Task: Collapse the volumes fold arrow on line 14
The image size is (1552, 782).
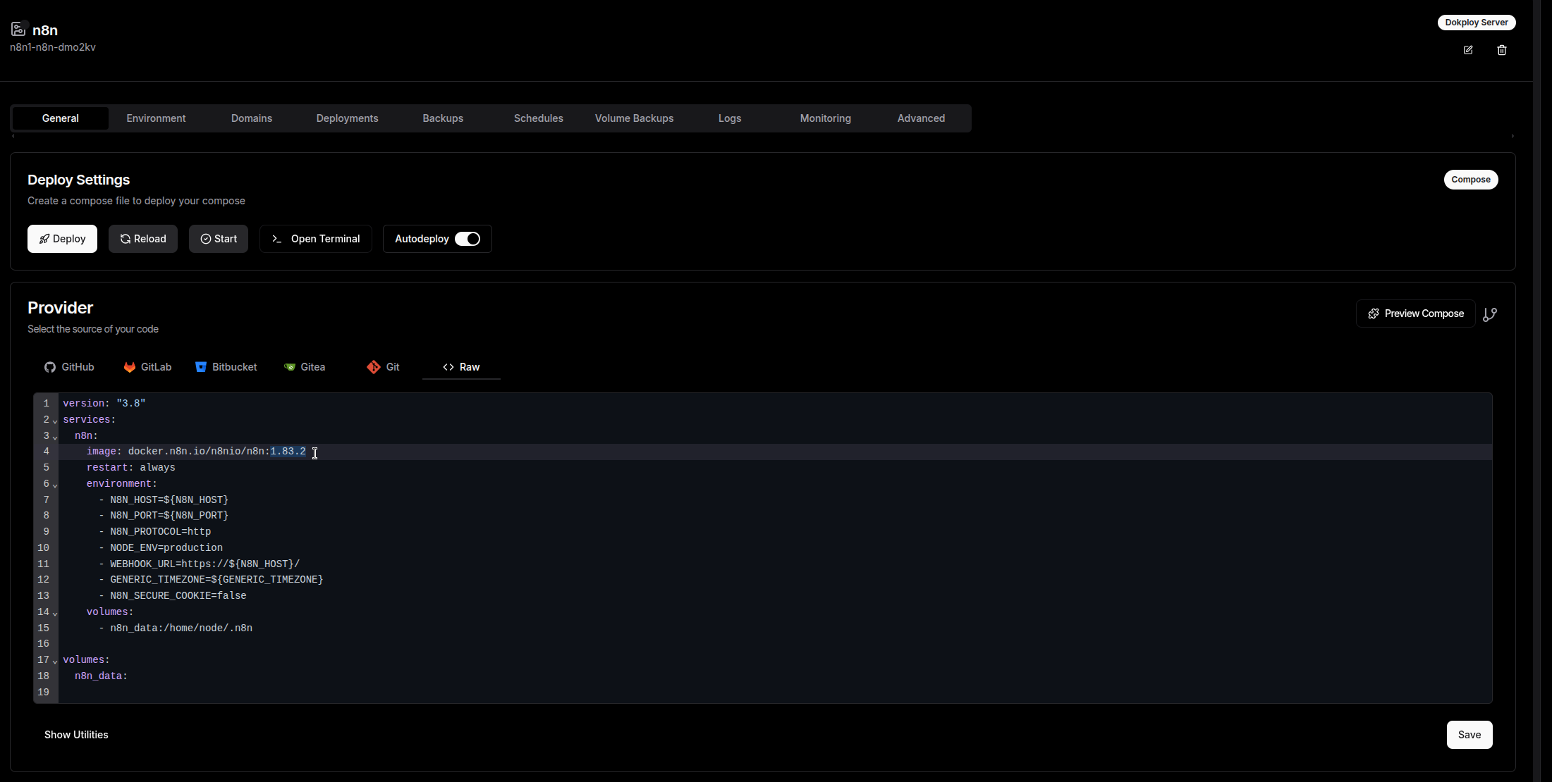Action: (x=55, y=614)
